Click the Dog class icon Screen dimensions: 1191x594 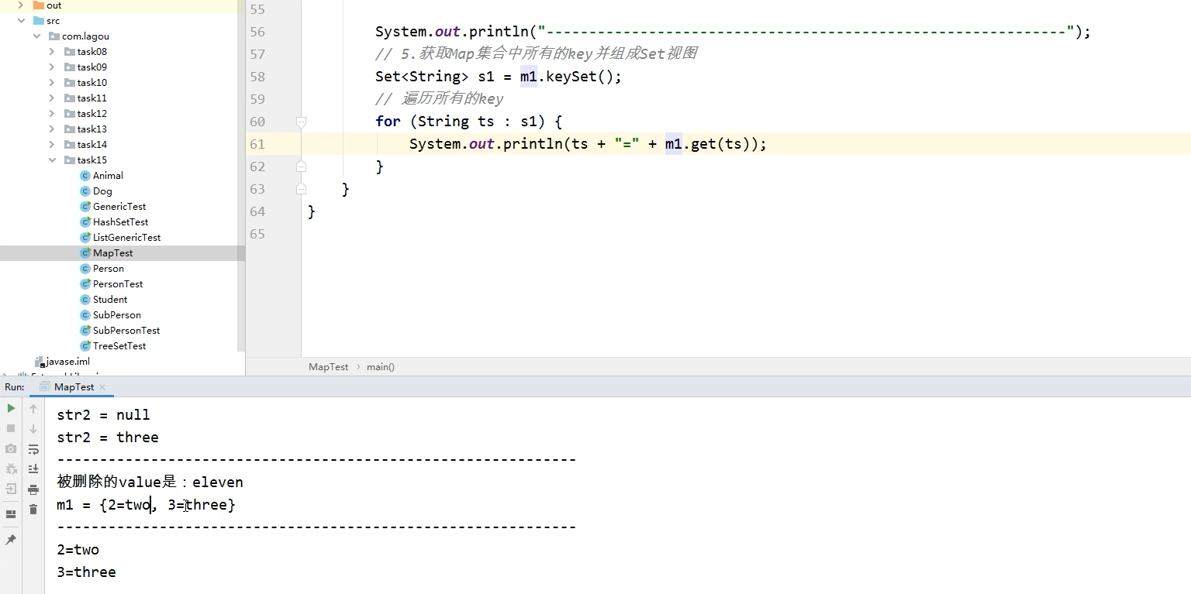pyautogui.click(x=85, y=191)
